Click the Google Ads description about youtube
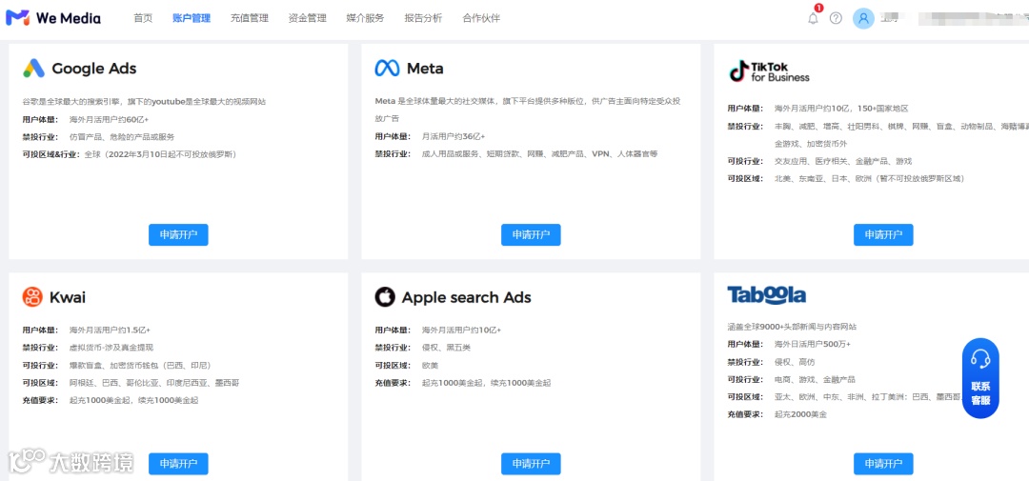 [x=145, y=102]
